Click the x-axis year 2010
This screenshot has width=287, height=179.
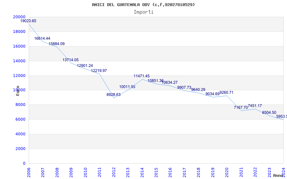85,172
